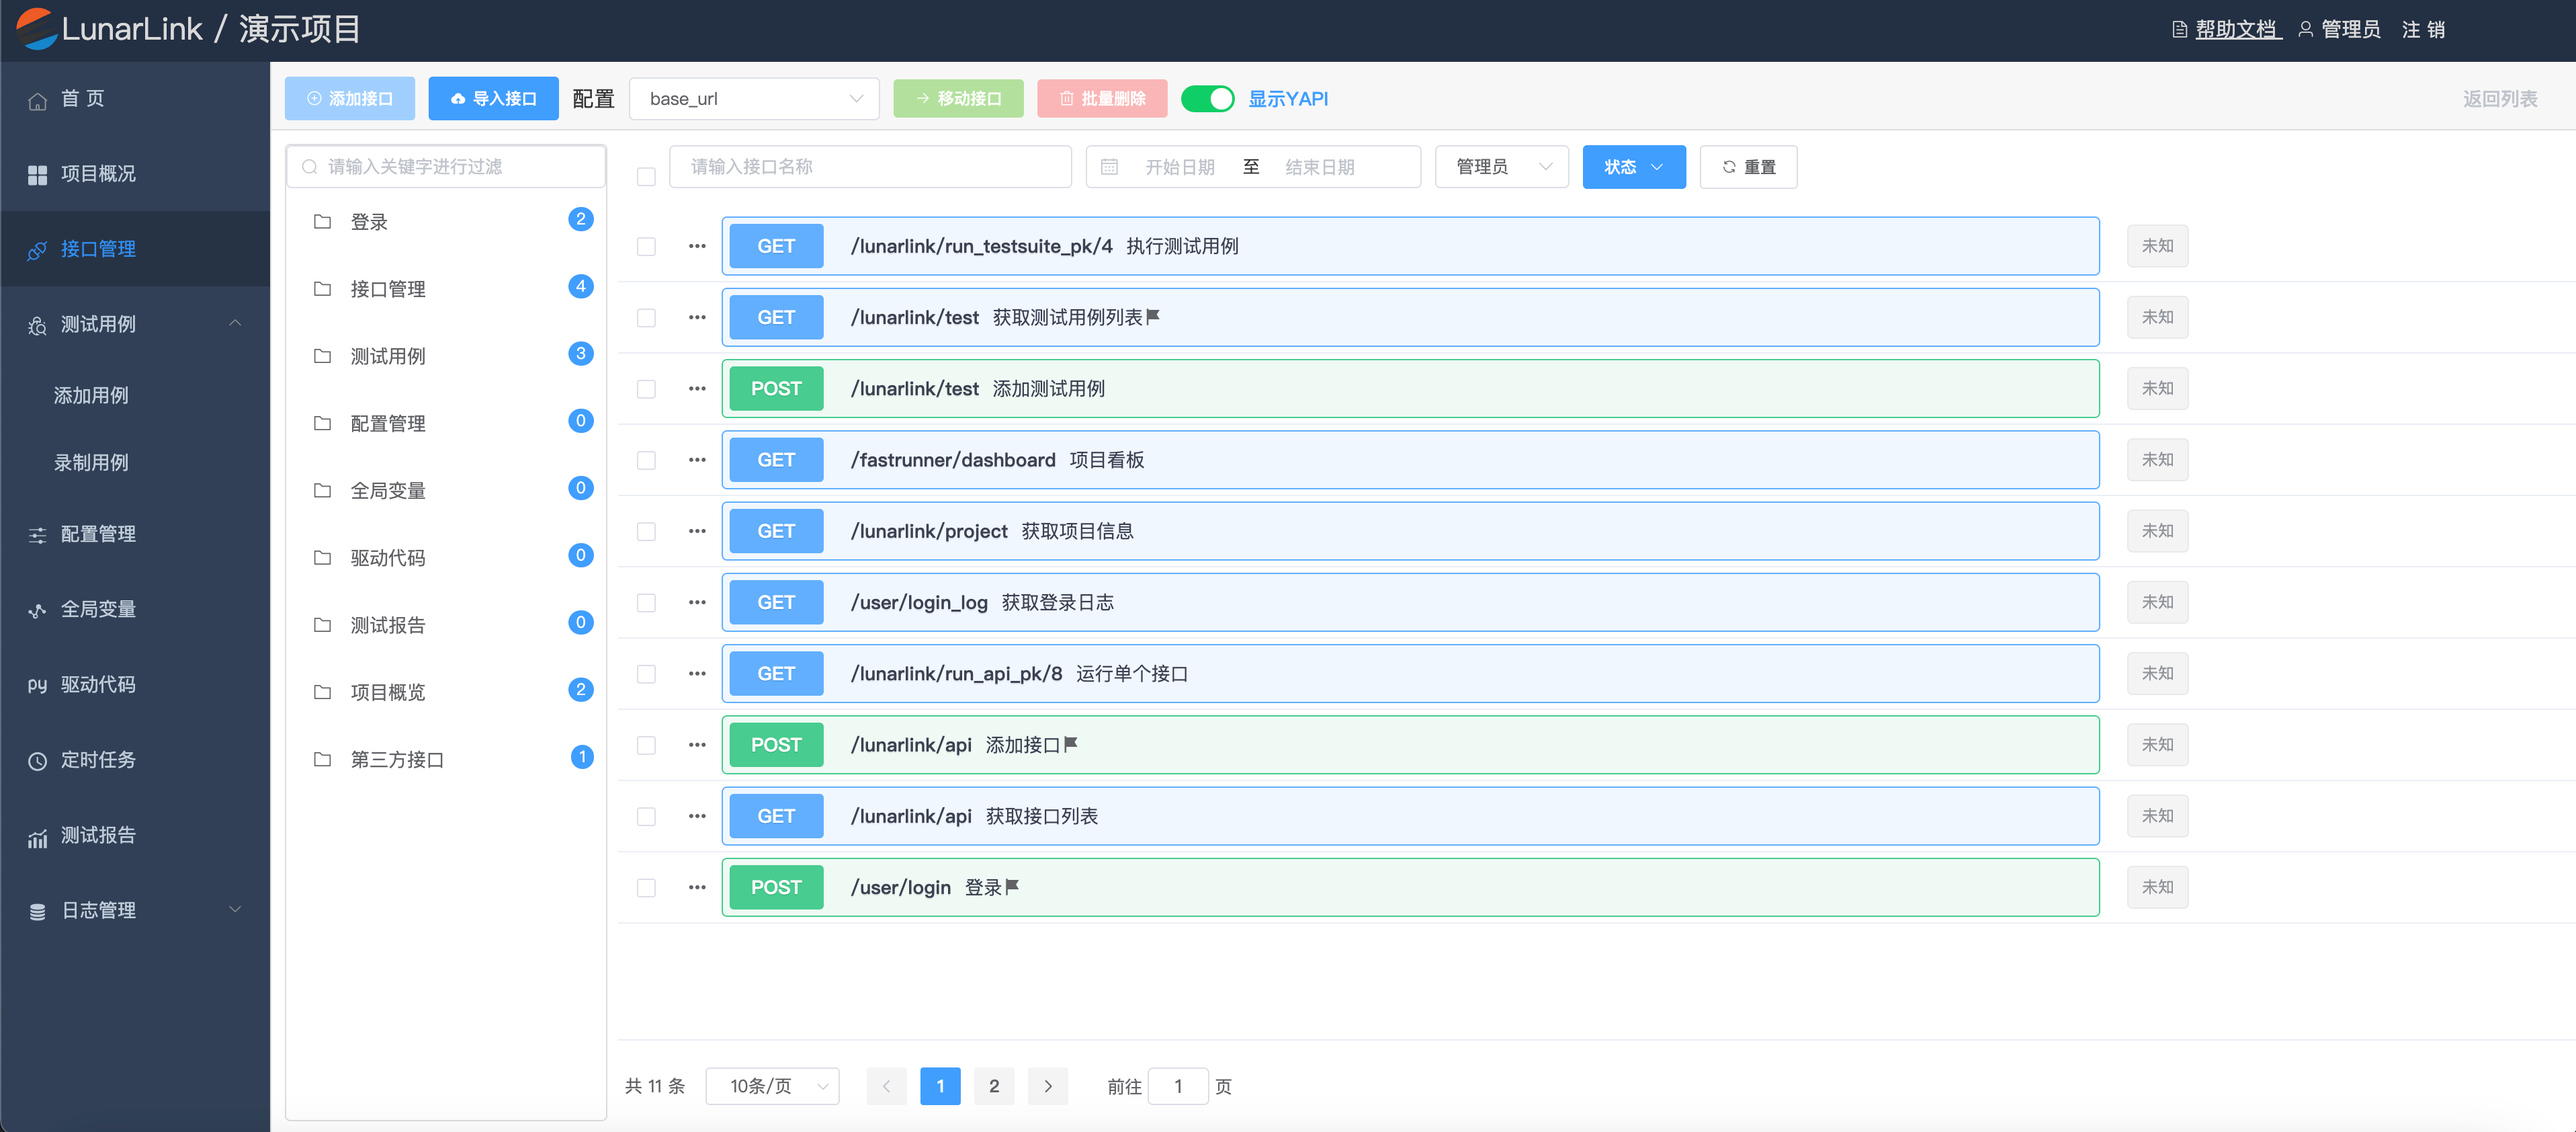This screenshot has width=2576, height=1132.
Task: Click the folder icon for 第三方接口
Action: click(x=322, y=760)
